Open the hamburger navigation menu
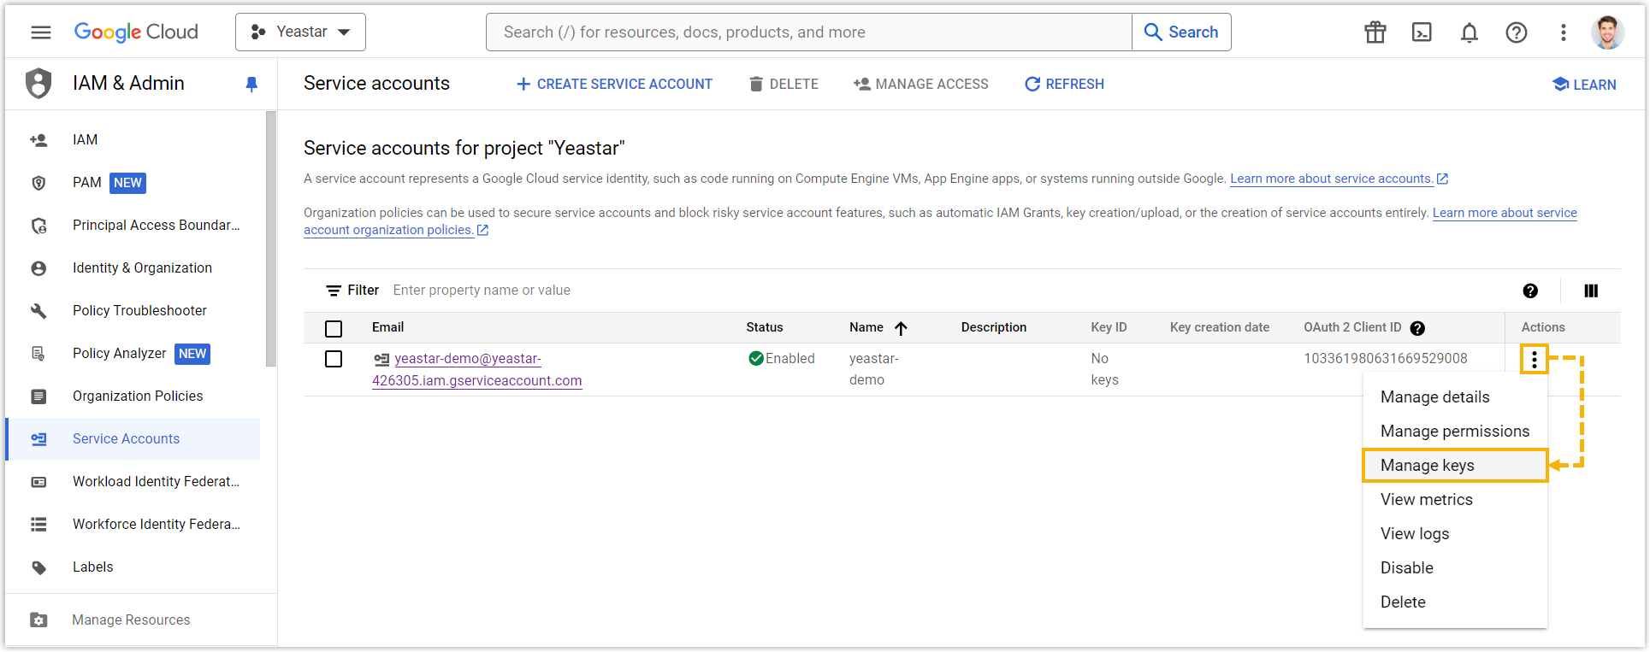This screenshot has width=1650, height=652. [x=41, y=32]
